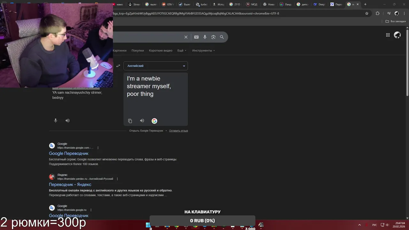Viewport: 409px width, 230px height.
Task: Open the Google Переводчик result link
Action: coord(69,154)
